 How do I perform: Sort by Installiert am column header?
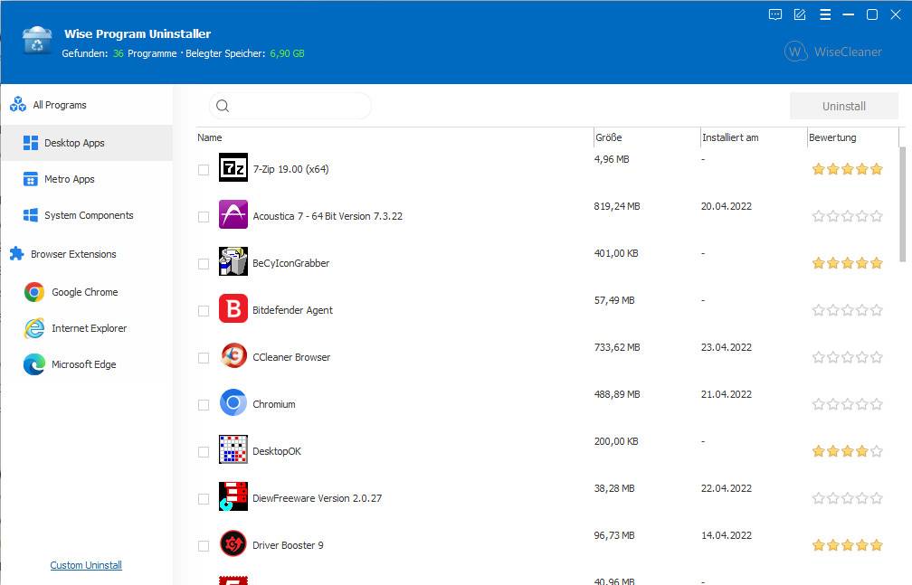754,137
